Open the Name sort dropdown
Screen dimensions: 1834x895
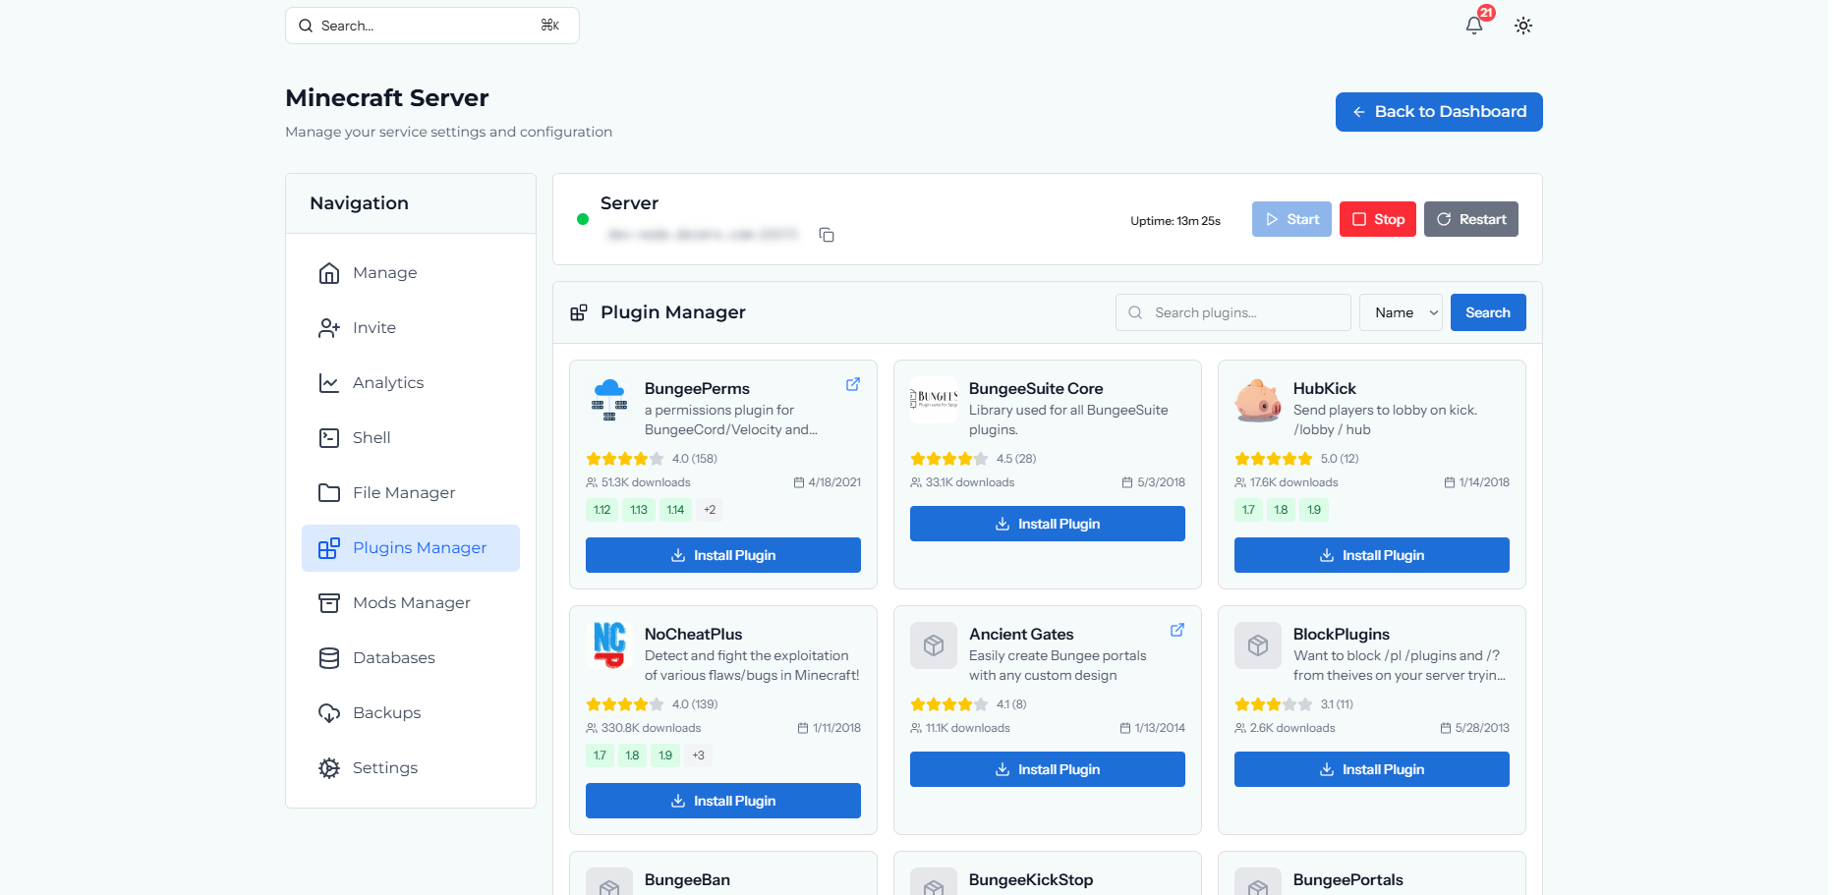pyautogui.click(x=1401, y=312)
